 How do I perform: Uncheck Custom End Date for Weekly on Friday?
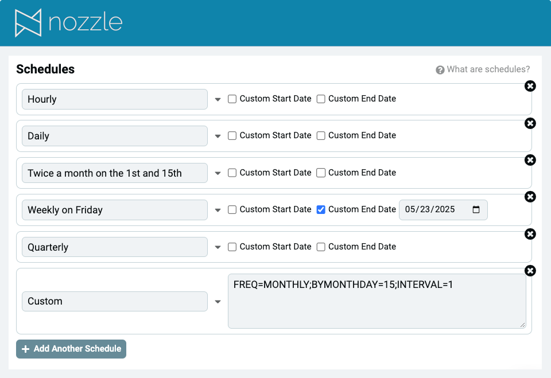point(321,210)
